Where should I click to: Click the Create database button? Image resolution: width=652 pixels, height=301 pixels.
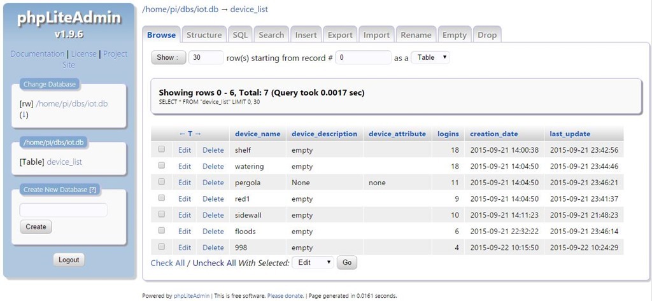pyautogui.click(x=36, y=227)
